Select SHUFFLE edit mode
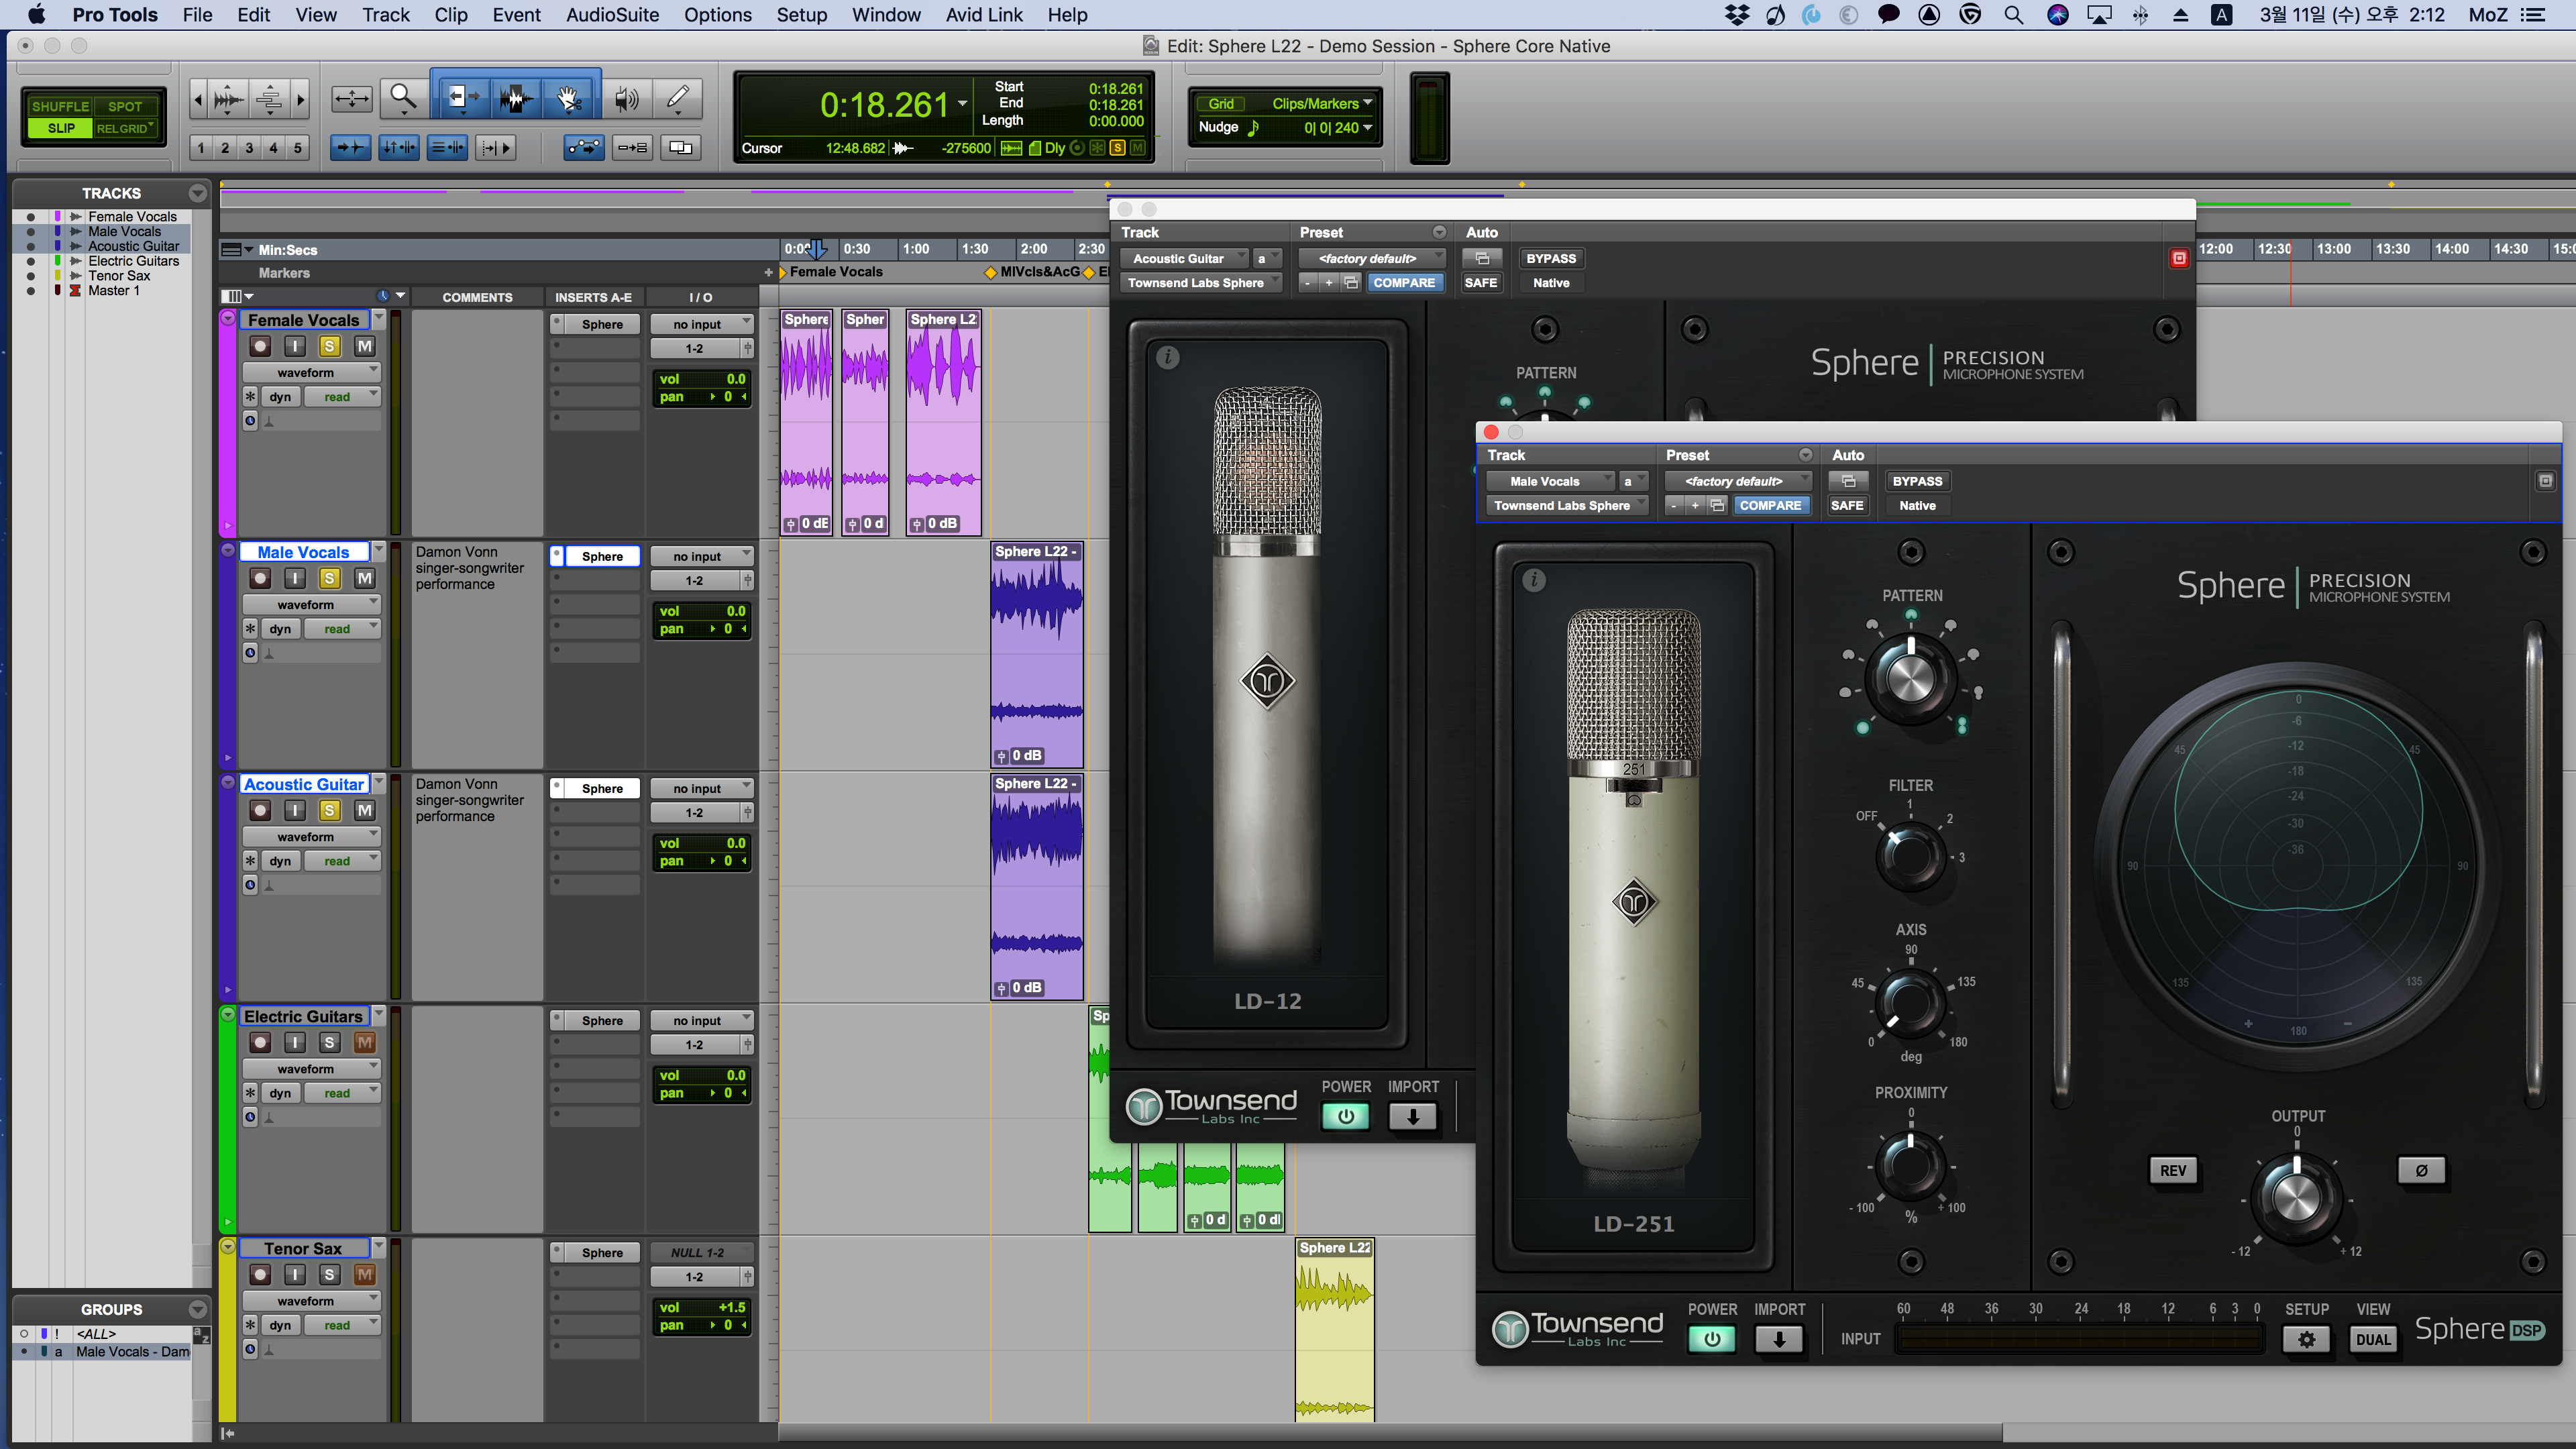The image size is (2576, 1449). (59, 106)
